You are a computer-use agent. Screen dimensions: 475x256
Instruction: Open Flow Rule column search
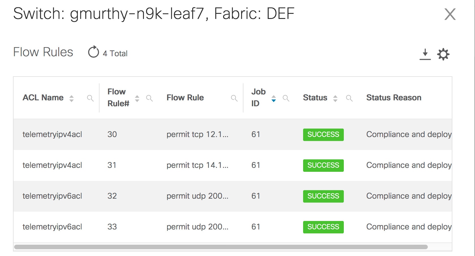(234, 98)
